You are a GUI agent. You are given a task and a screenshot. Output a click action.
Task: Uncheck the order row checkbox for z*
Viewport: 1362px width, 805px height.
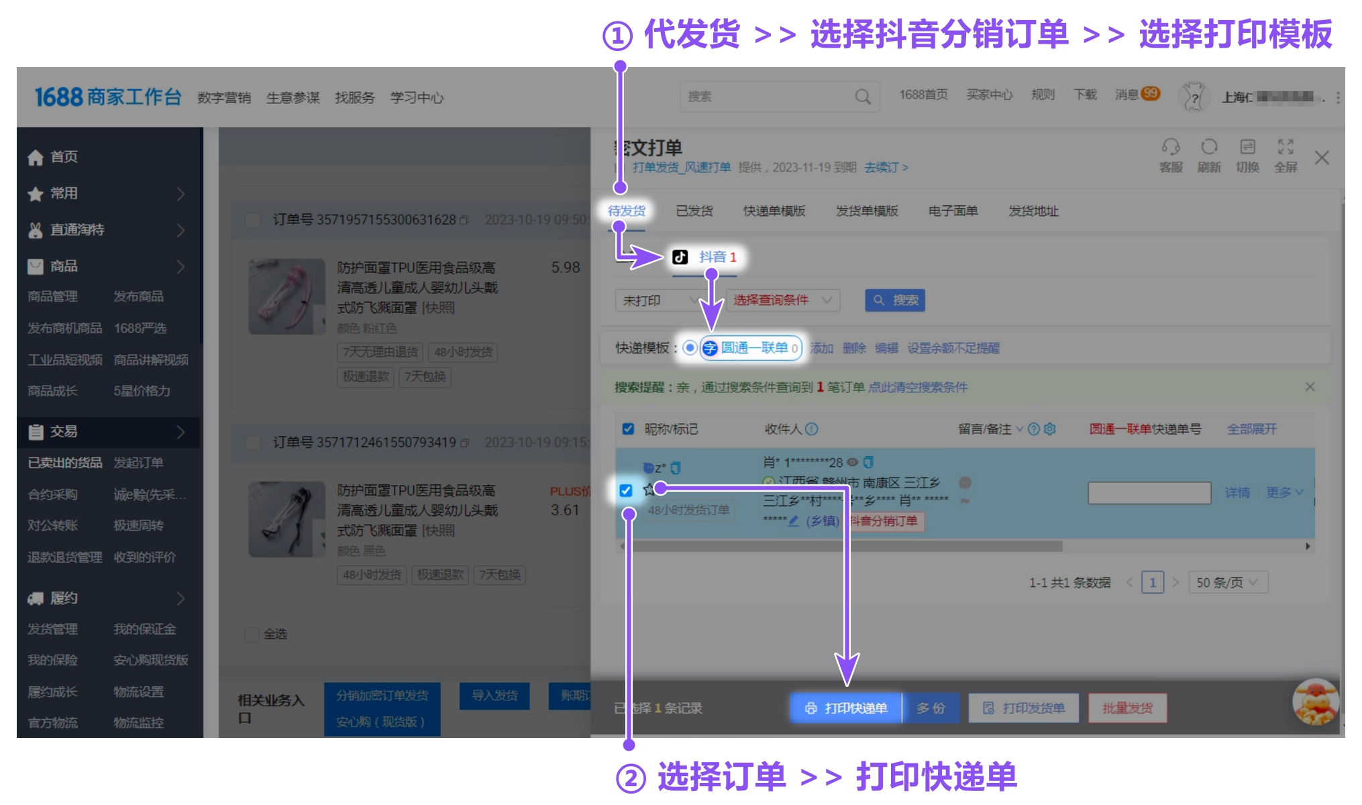(x=626, y=490)
